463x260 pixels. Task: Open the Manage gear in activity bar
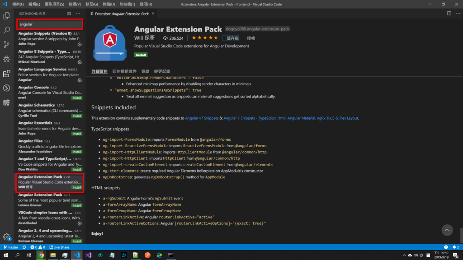[6, 237]
